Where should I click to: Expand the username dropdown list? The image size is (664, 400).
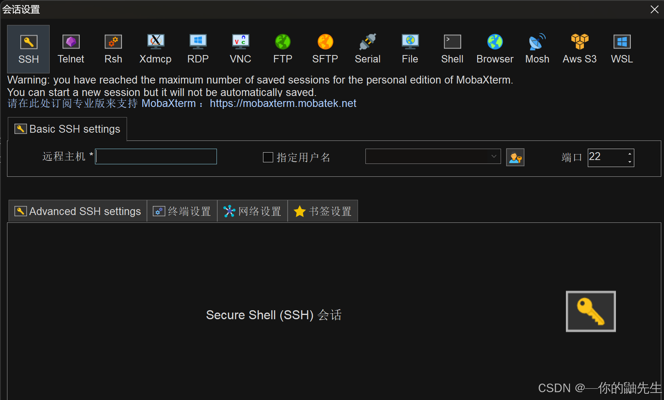pos(494,156)
